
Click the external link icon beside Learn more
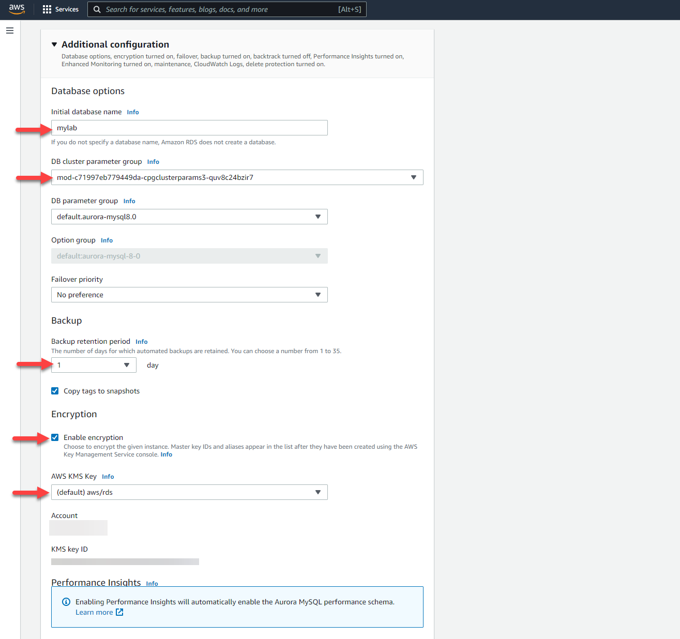tap(119, 612)
